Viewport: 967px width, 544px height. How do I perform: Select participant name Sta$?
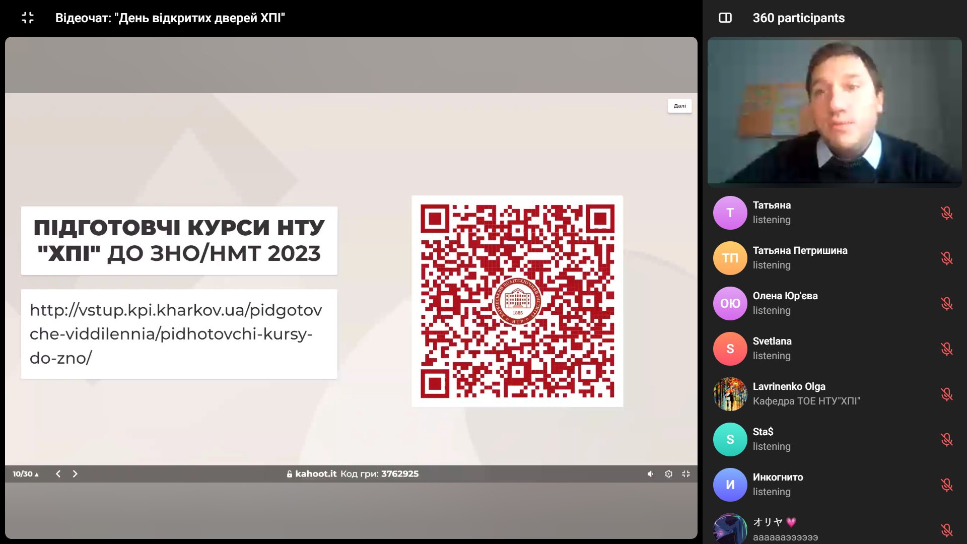click(x=763, y=432)
